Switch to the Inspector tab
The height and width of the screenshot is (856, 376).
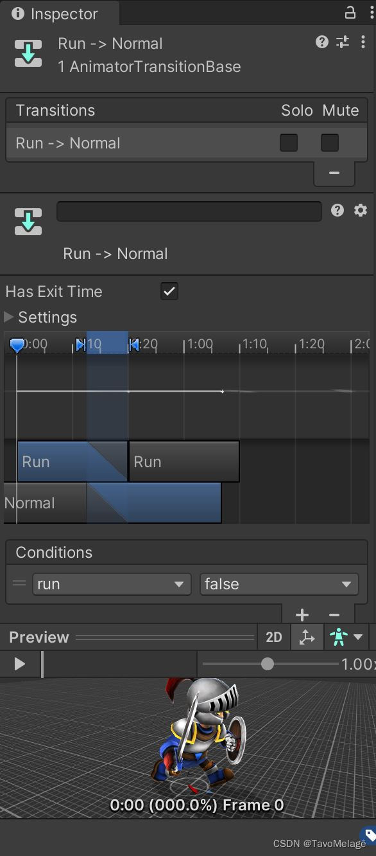[x=59, y=13]
